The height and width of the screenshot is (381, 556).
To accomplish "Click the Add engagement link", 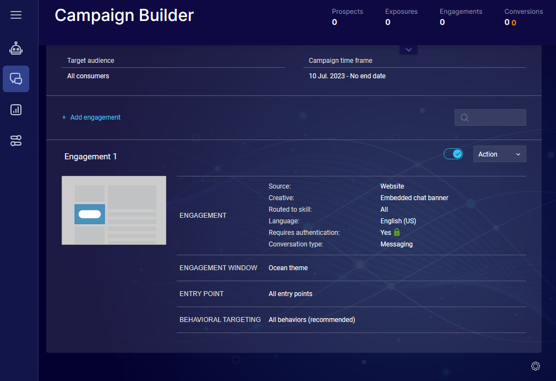I will [91, 117].
